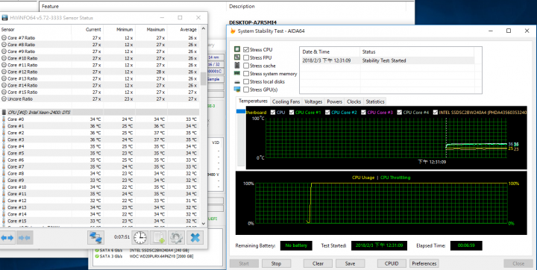This screenshot has width=537, height=270.
Task: Toggle the CPU graph legend checkbox
Action: (x=273, y=113)
